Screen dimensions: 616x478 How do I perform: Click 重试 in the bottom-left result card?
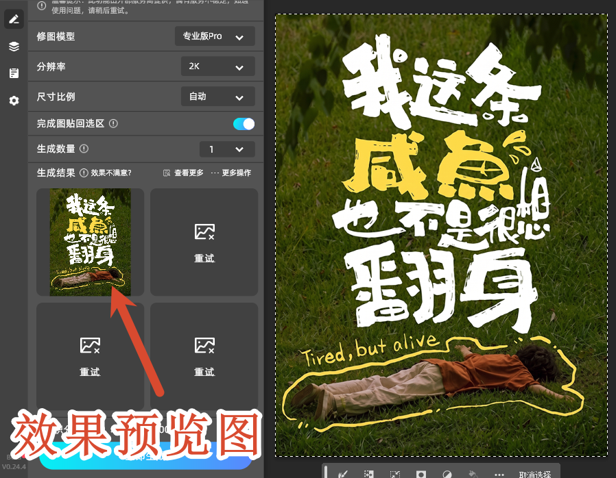click(90, 372)
